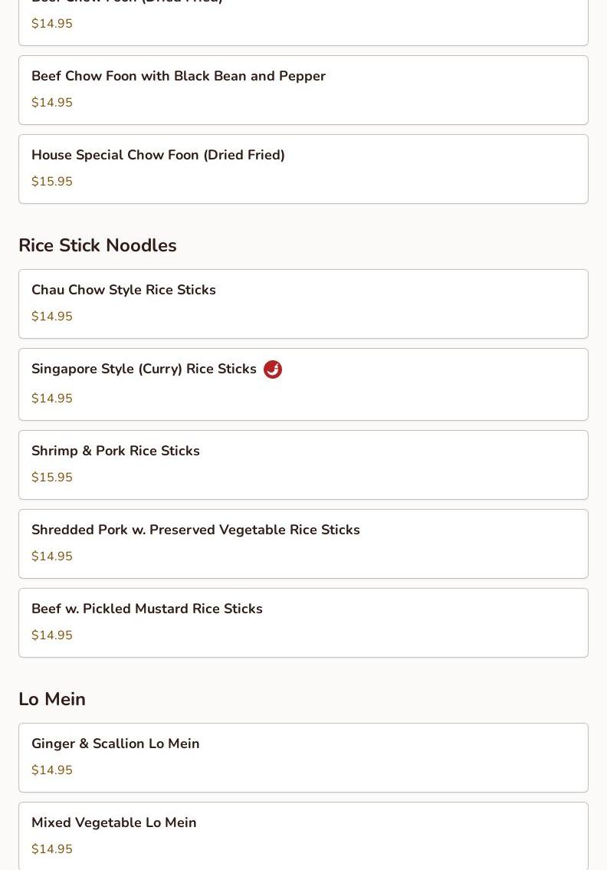This screenshot has width=607, height=870.
Task: Click the $14.95 price under Singapore Style Rice Sticks
Action: click(52, 399)
